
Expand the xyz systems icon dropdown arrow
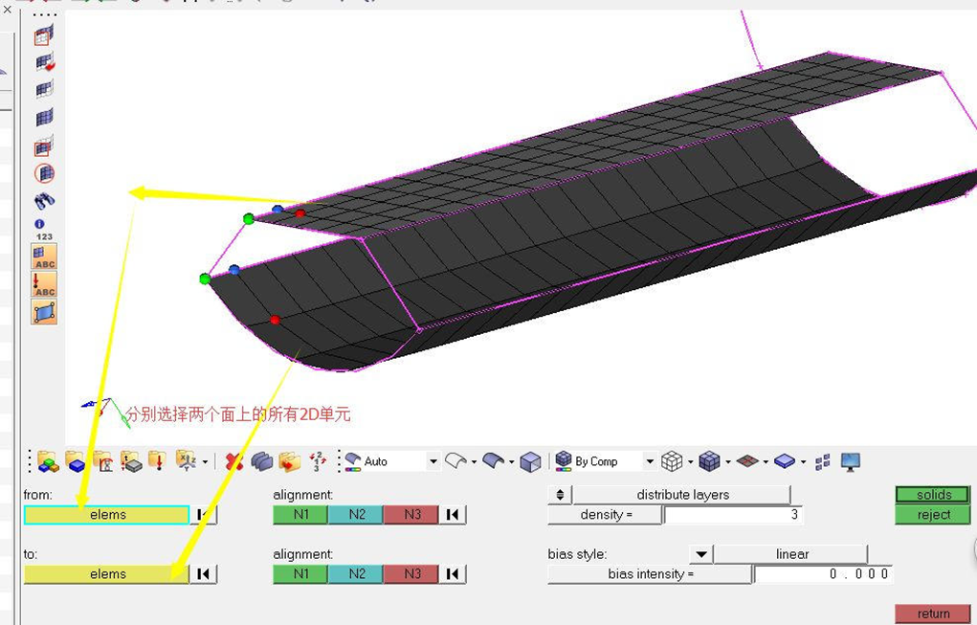(x=205, y=462)
